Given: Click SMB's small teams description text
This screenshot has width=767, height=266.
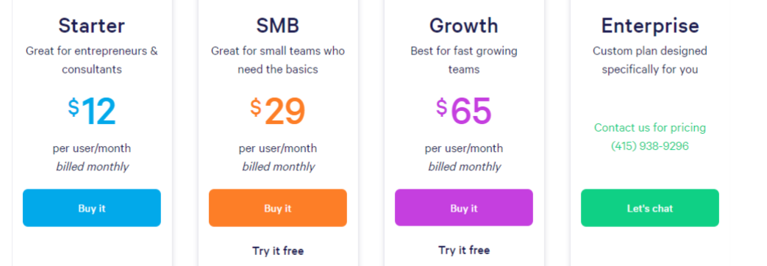Looking at the screenshot, I should (278, 60).
